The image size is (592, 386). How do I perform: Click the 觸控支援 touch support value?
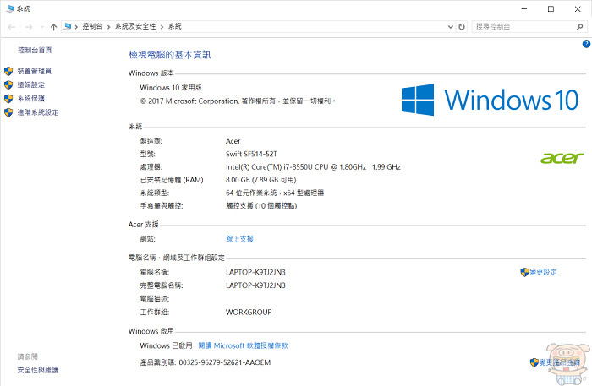pos(261,206)
